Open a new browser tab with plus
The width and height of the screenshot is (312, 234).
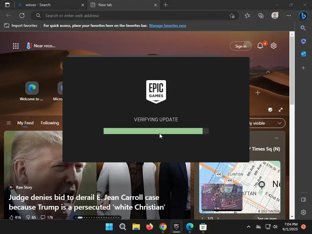click(165, 5)
